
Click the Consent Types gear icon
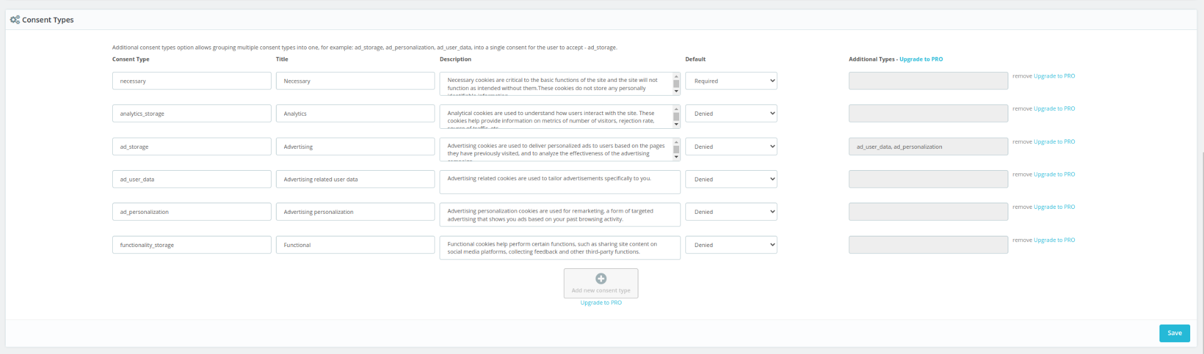coord(14,20)
